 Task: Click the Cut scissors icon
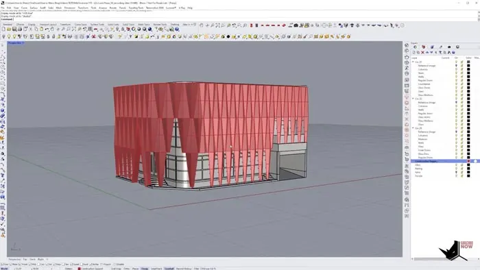pyautogui.click(x=31, y=29)
